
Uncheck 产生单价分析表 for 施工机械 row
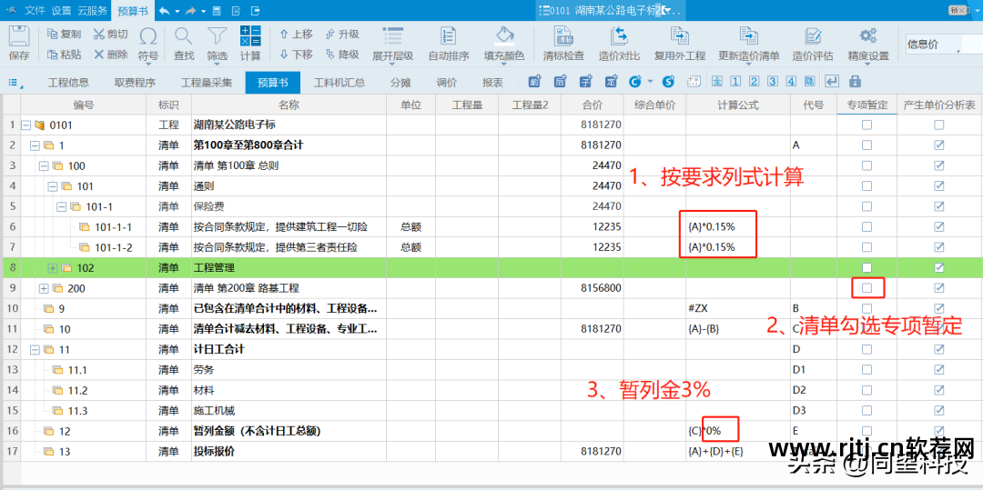pos(938,411)
